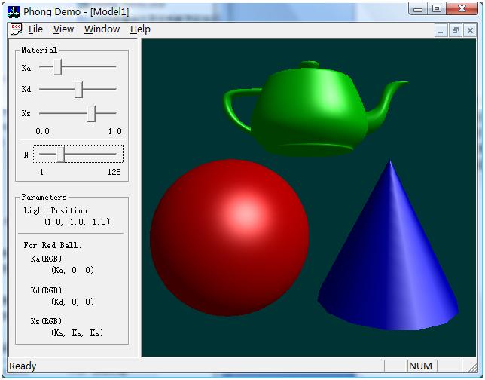Open the File menu
Image resolution: width=485 pixels, height=380 pixels.
tap(35, 29)
